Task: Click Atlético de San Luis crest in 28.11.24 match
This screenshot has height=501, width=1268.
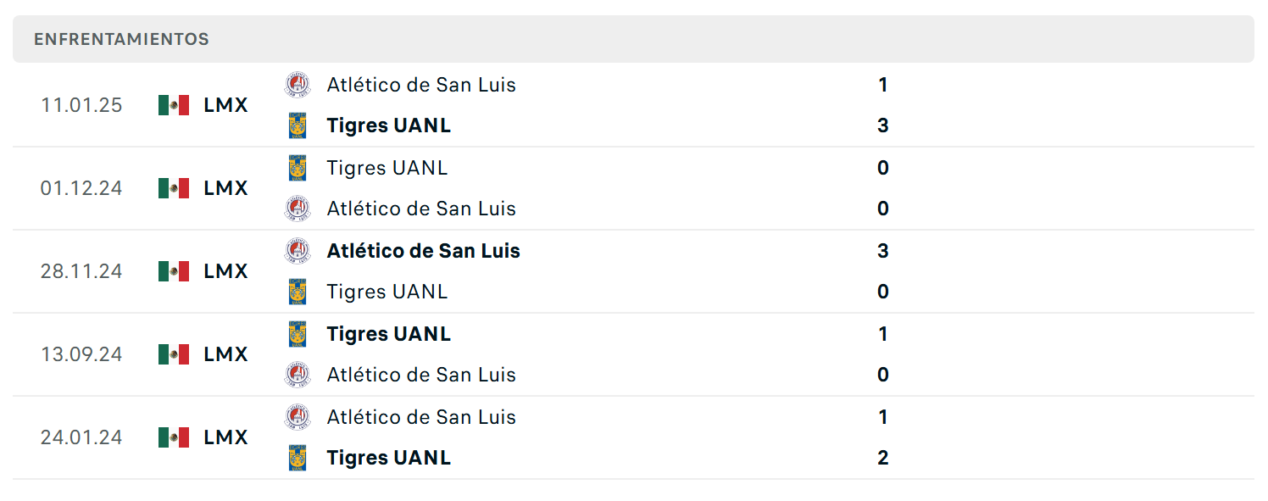Action: coord(298,251)
